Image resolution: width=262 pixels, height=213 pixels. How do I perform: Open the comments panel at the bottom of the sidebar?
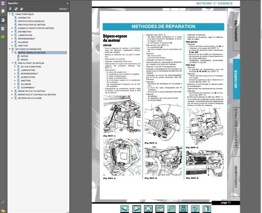pyautogui.click(x=3, y=211)
